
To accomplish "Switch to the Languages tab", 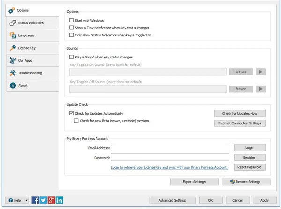I will (33, 36).
